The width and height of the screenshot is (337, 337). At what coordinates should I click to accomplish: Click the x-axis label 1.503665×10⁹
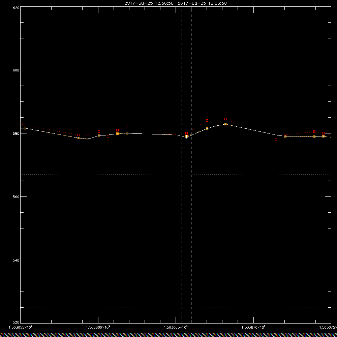click(176, 327)
